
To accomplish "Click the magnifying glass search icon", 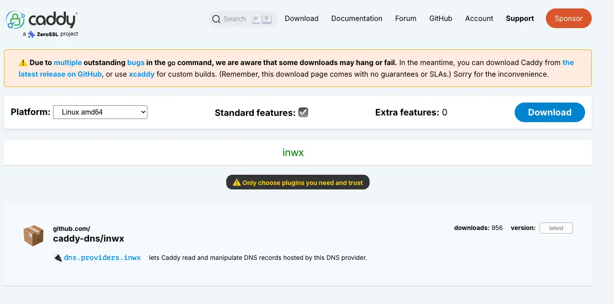I will (216, 19).
